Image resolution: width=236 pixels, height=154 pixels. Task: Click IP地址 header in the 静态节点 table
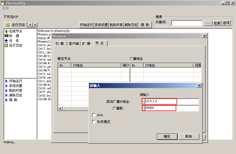click(96, 65)
